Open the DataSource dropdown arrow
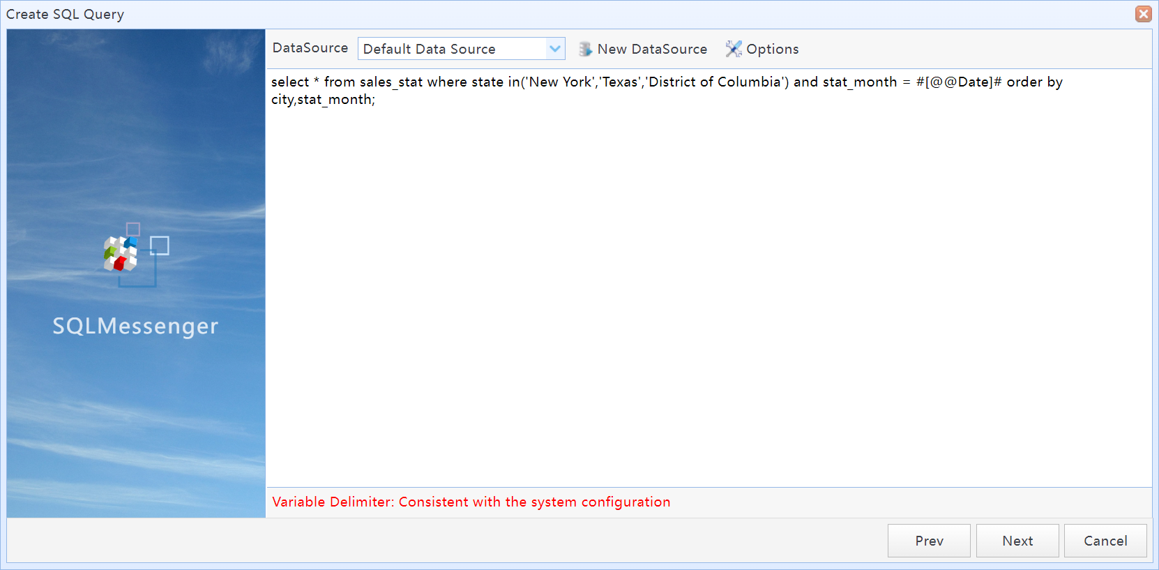1159x570 pixels. tap(555, 49)
